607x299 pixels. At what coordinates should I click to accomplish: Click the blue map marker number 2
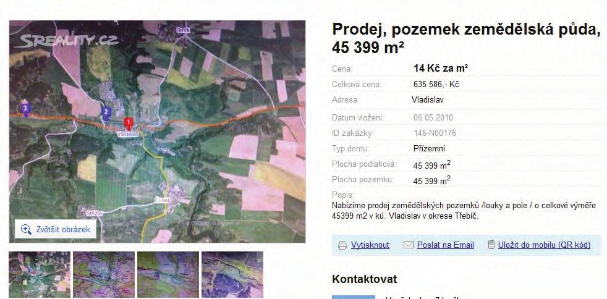pos(106,112)
